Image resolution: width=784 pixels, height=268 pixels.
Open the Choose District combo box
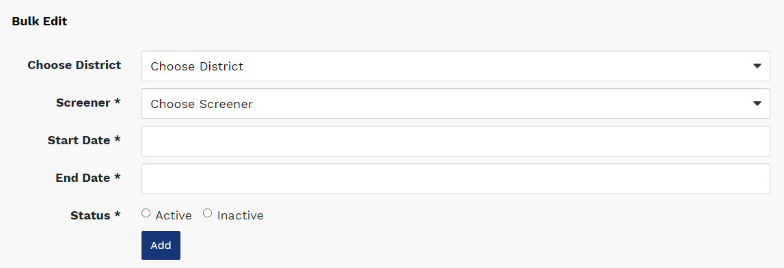pos(455,66)
